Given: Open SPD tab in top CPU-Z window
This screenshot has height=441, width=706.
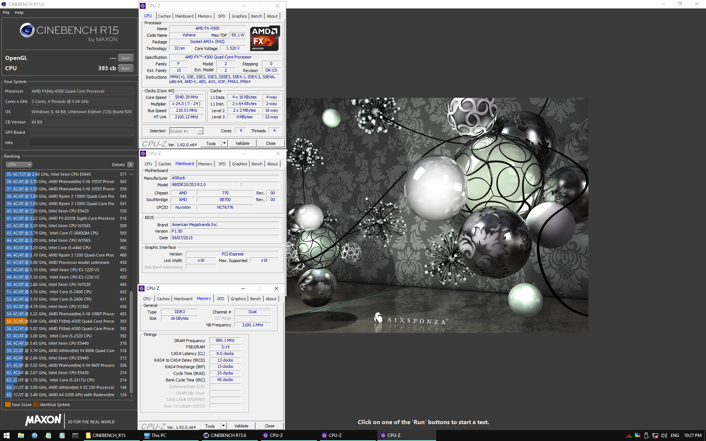Looking at the screenshot, I should [x=221, y=16].
